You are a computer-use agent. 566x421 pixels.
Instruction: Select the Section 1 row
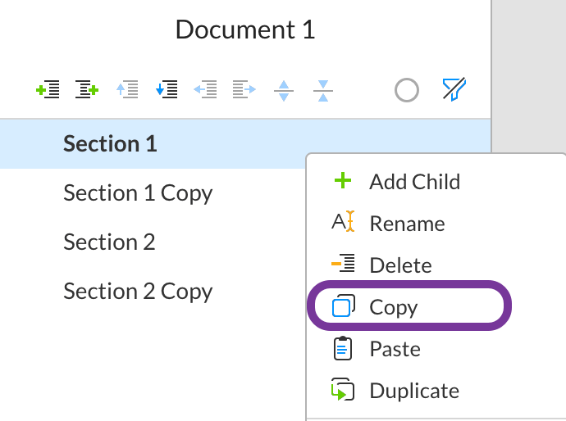pyautogui.click(x=111, y=144)
